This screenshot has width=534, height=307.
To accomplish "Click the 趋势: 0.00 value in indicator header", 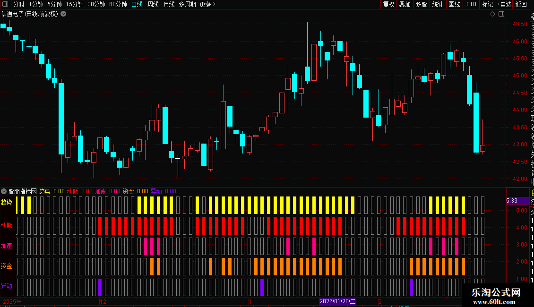I will 52,191.
